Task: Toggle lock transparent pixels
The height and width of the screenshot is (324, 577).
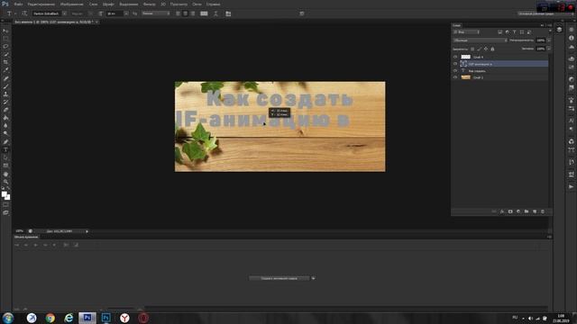Action: (x=472, y=49)
